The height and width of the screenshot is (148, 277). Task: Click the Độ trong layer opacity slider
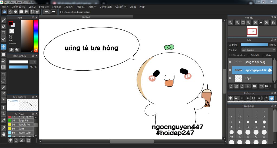click(254, 45)
